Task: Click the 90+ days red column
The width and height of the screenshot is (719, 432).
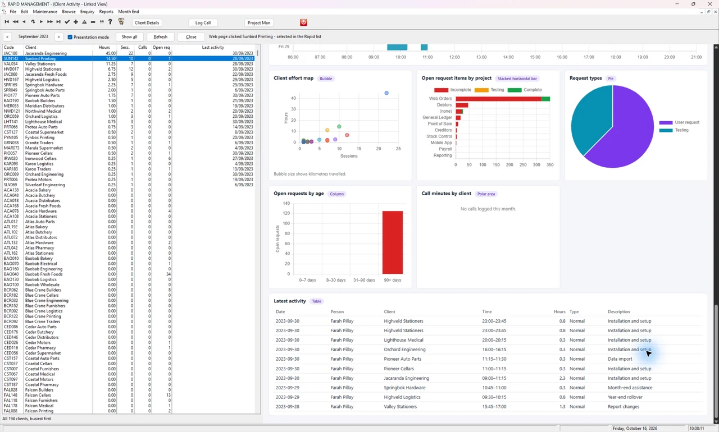Action: coord(393,242)
